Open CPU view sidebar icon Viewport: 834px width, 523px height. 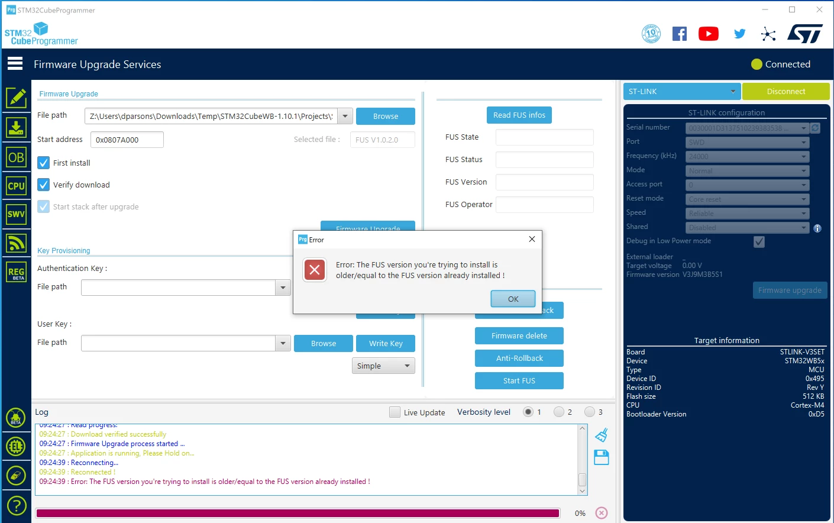tap(16, 186)
